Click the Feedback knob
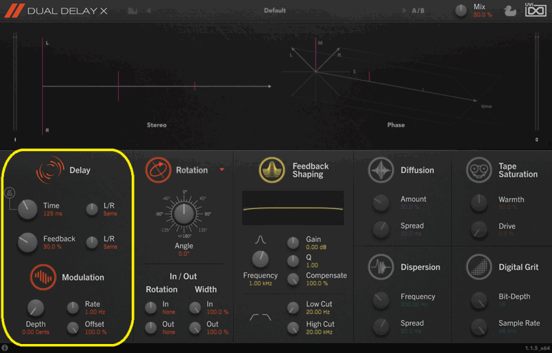The width and height of the screenshot is (552, 353). (x=28, y=242)
